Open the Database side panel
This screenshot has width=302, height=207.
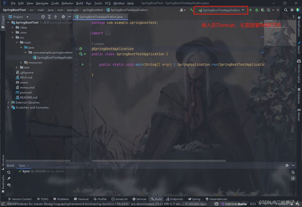tap(299, 96)
